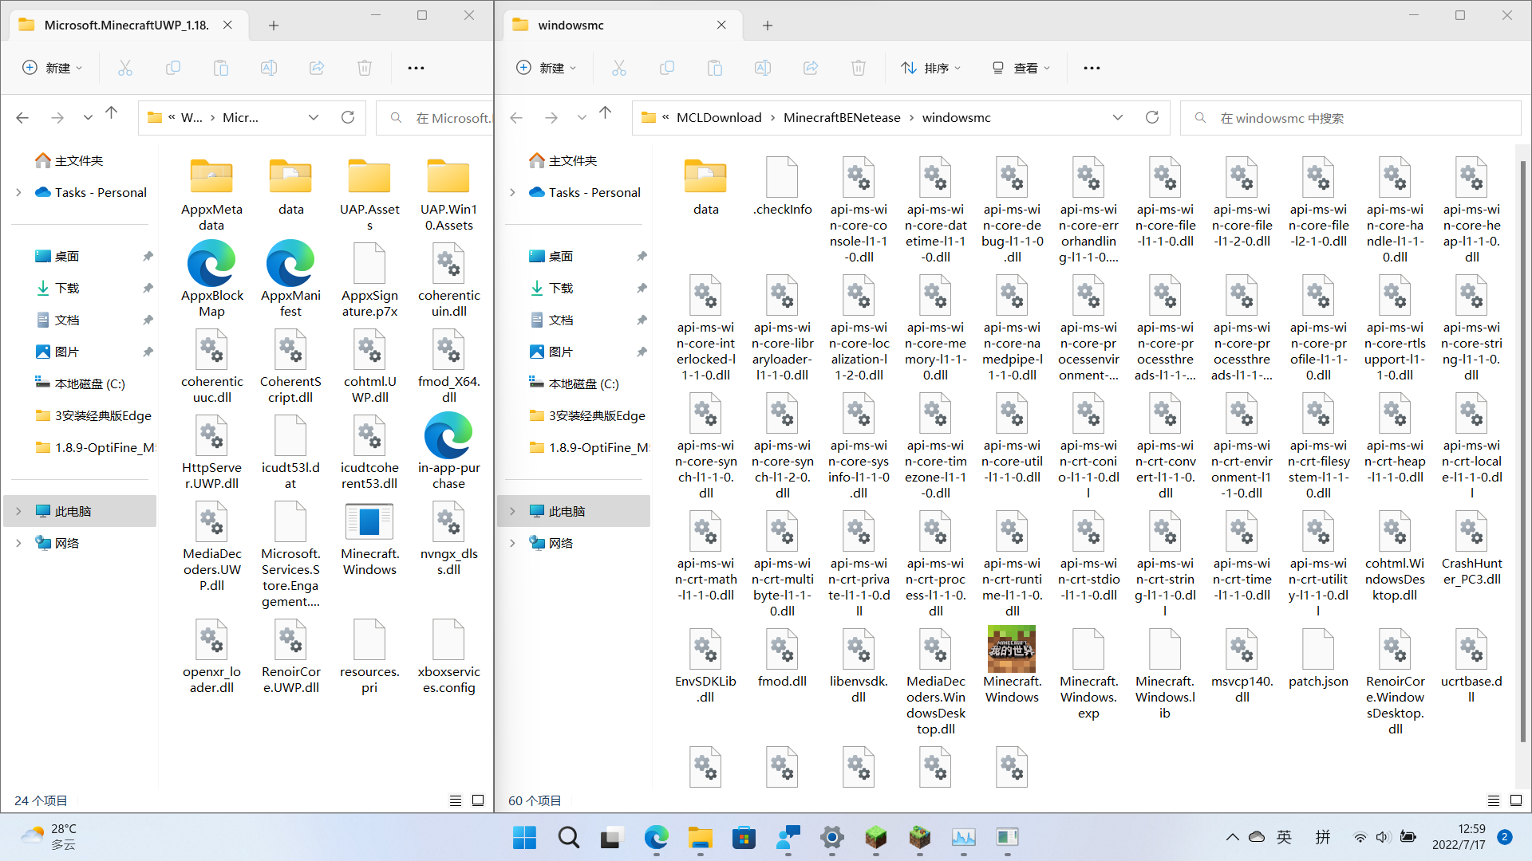Click MinecraftBENetease in the breadcrumb
The width and height of the screenshot is (1532, 861).
click(842, 118)
